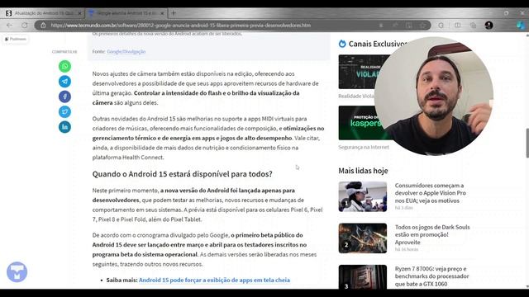Click the Split screen icon in toolbar
Viewport: 529px width, 297px height.
click(457, 26)
